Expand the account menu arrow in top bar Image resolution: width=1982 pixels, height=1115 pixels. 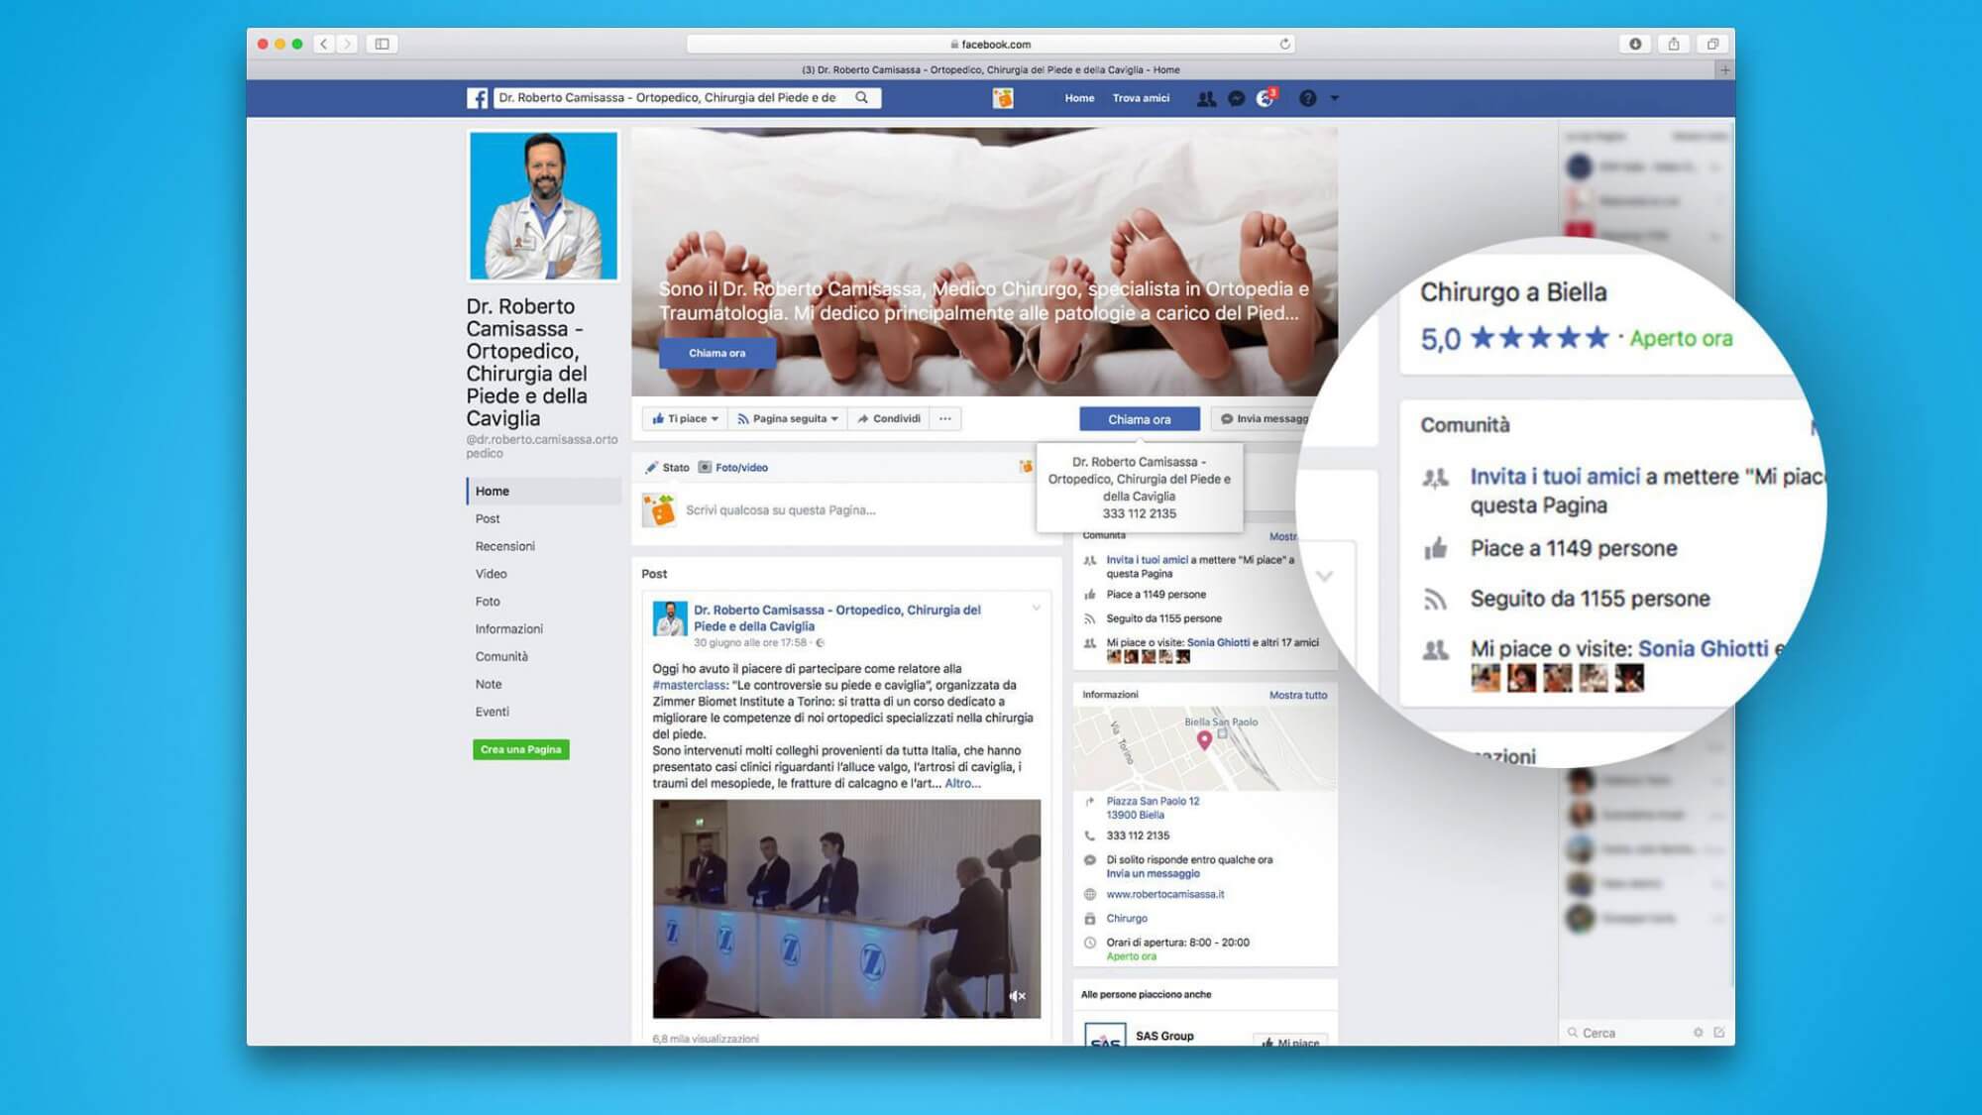[1334, 98]
